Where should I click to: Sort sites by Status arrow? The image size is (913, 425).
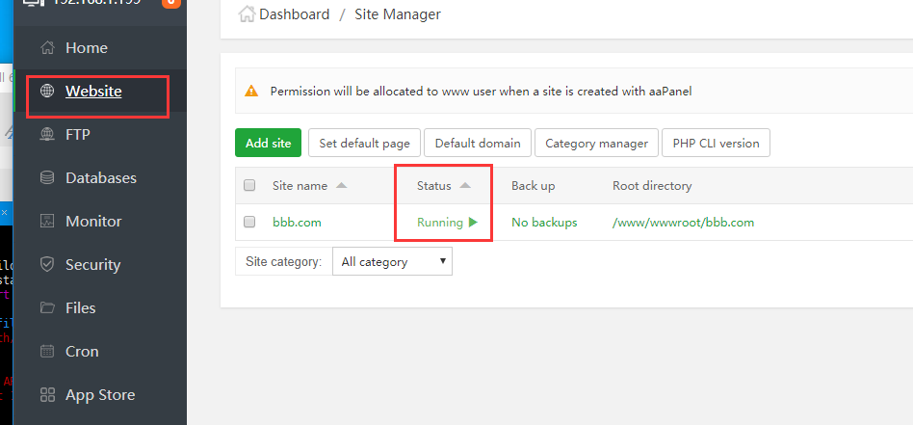pyautogui.click(x=465, y=186)
